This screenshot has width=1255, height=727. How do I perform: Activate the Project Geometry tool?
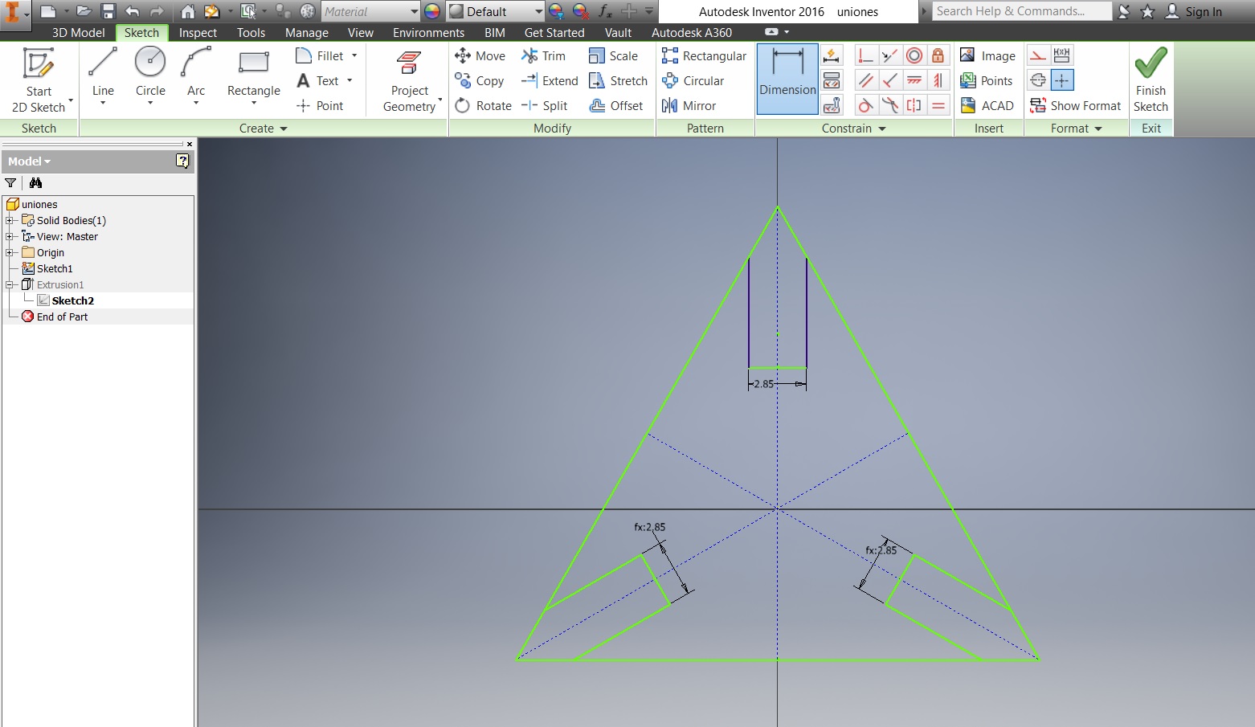(410, 80)
